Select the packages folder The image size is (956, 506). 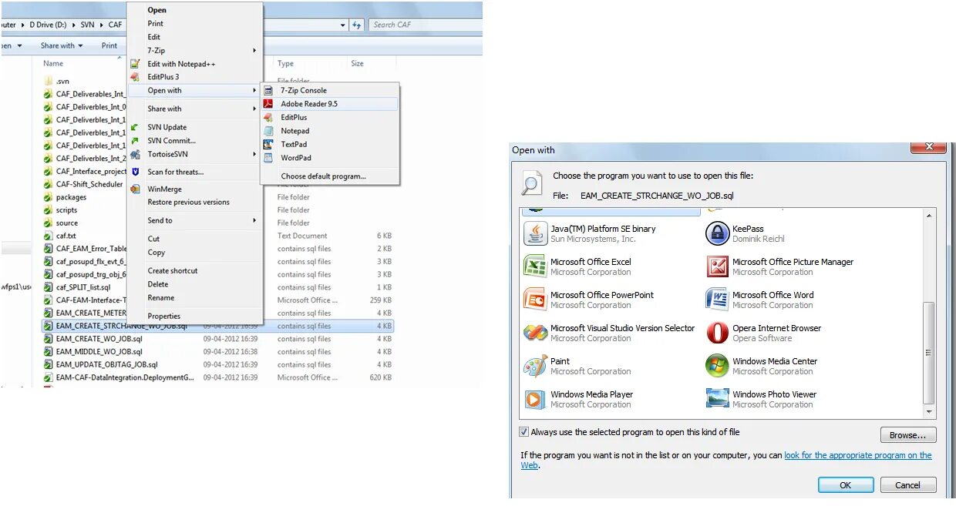pyautogui.click(x=71, y=198)
